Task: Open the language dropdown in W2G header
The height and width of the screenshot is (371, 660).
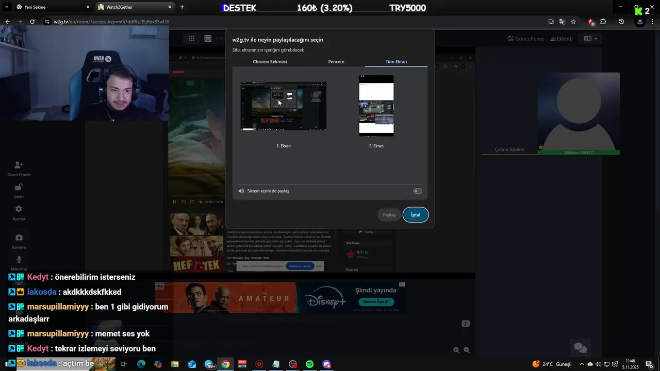Action: tap(590, 39)
